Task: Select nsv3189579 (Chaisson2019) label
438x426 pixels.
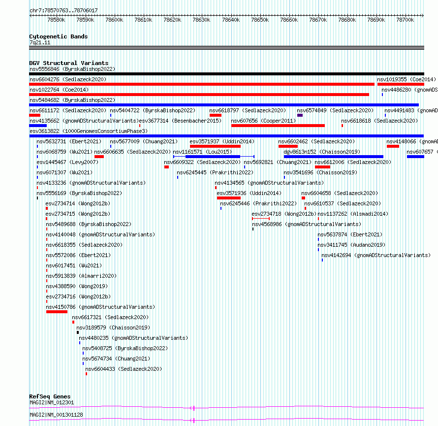Action: [113, 328]
